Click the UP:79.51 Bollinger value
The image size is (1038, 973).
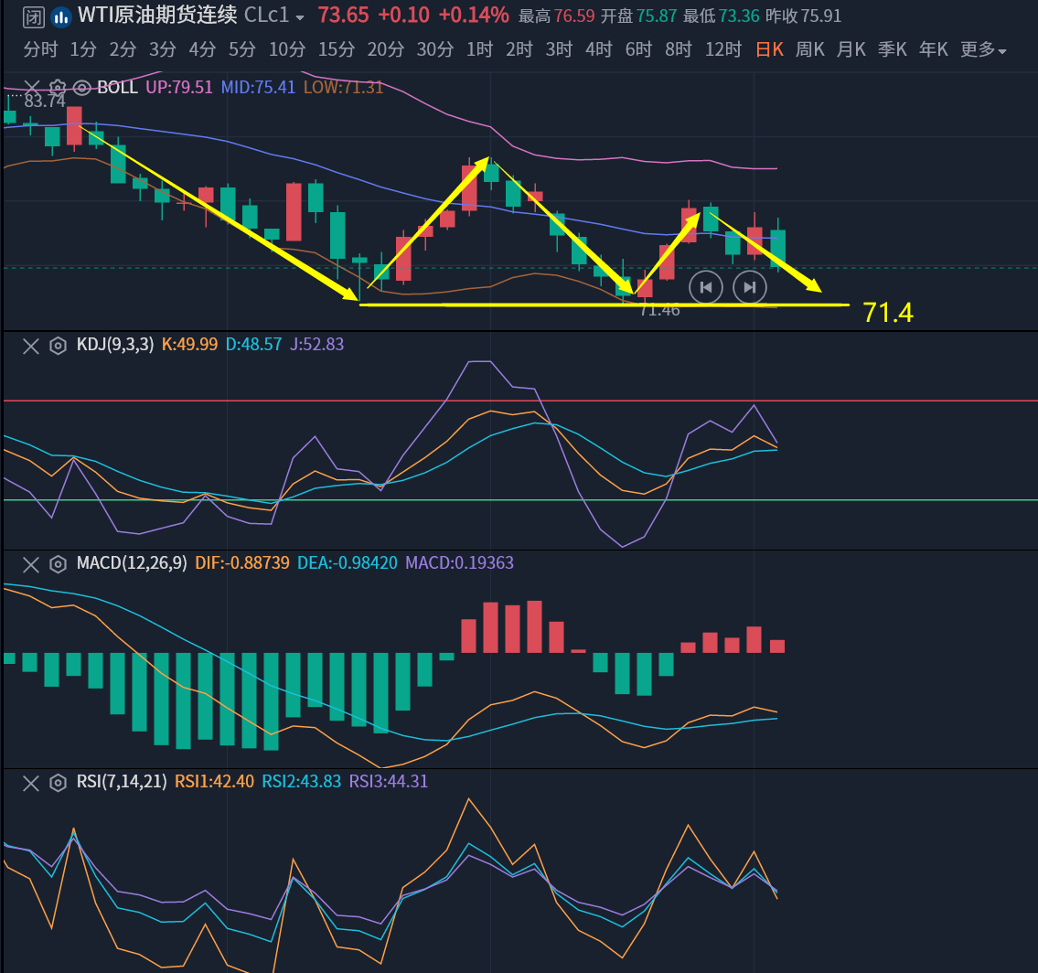coord(178,88)
